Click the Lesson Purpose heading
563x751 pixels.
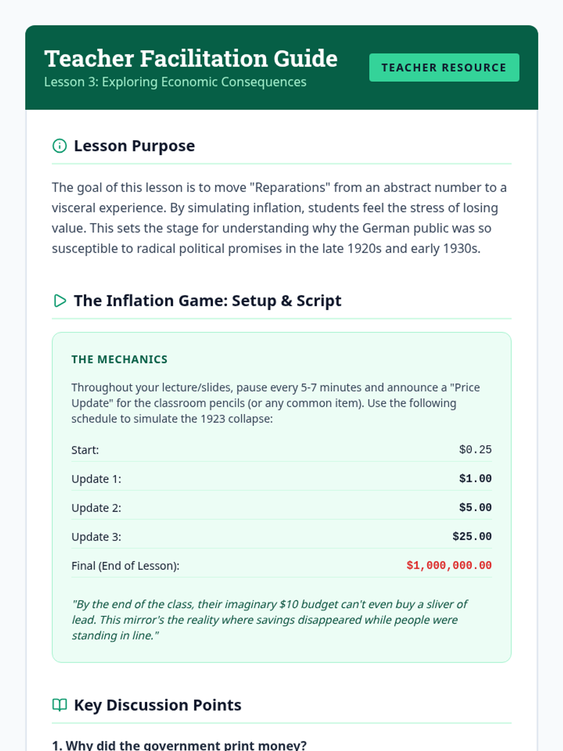tap(134, 146)
